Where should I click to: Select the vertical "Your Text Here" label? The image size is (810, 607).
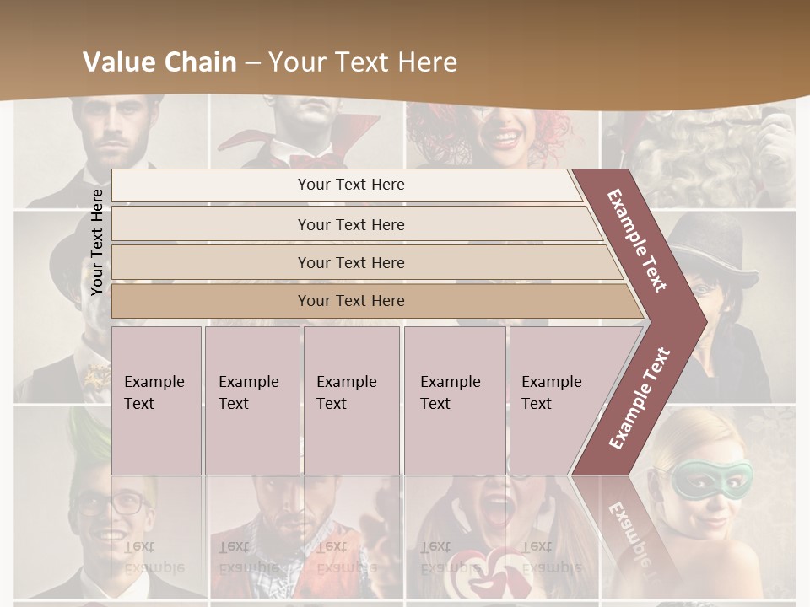tap(97, 242)
